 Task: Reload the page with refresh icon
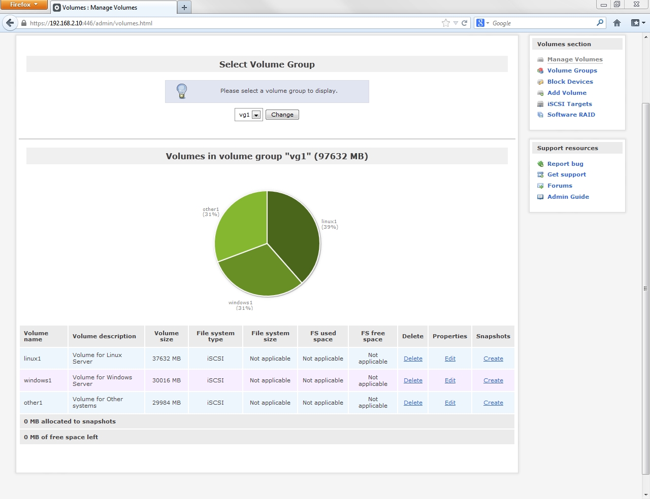pos(464,23)
